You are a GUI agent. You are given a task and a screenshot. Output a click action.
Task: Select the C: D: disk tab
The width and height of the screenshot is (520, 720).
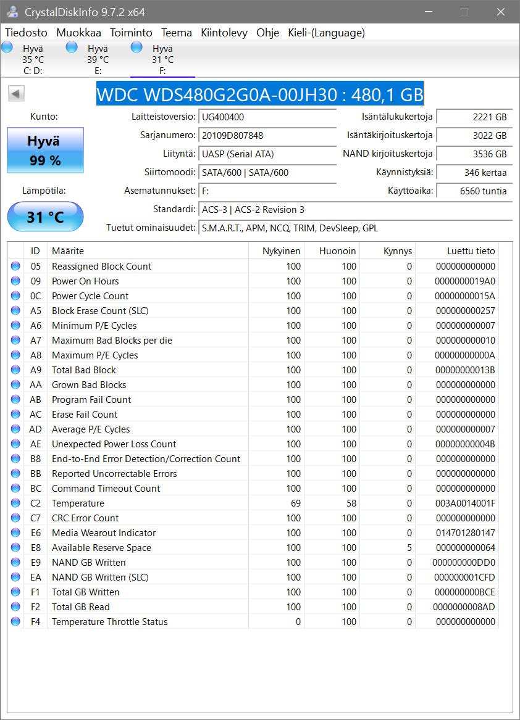[32, 59]
